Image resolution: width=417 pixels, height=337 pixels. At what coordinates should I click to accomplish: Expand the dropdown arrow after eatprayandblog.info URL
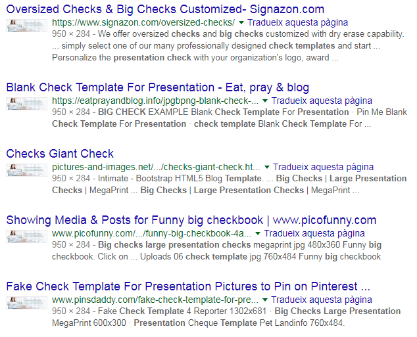(265, 101)
